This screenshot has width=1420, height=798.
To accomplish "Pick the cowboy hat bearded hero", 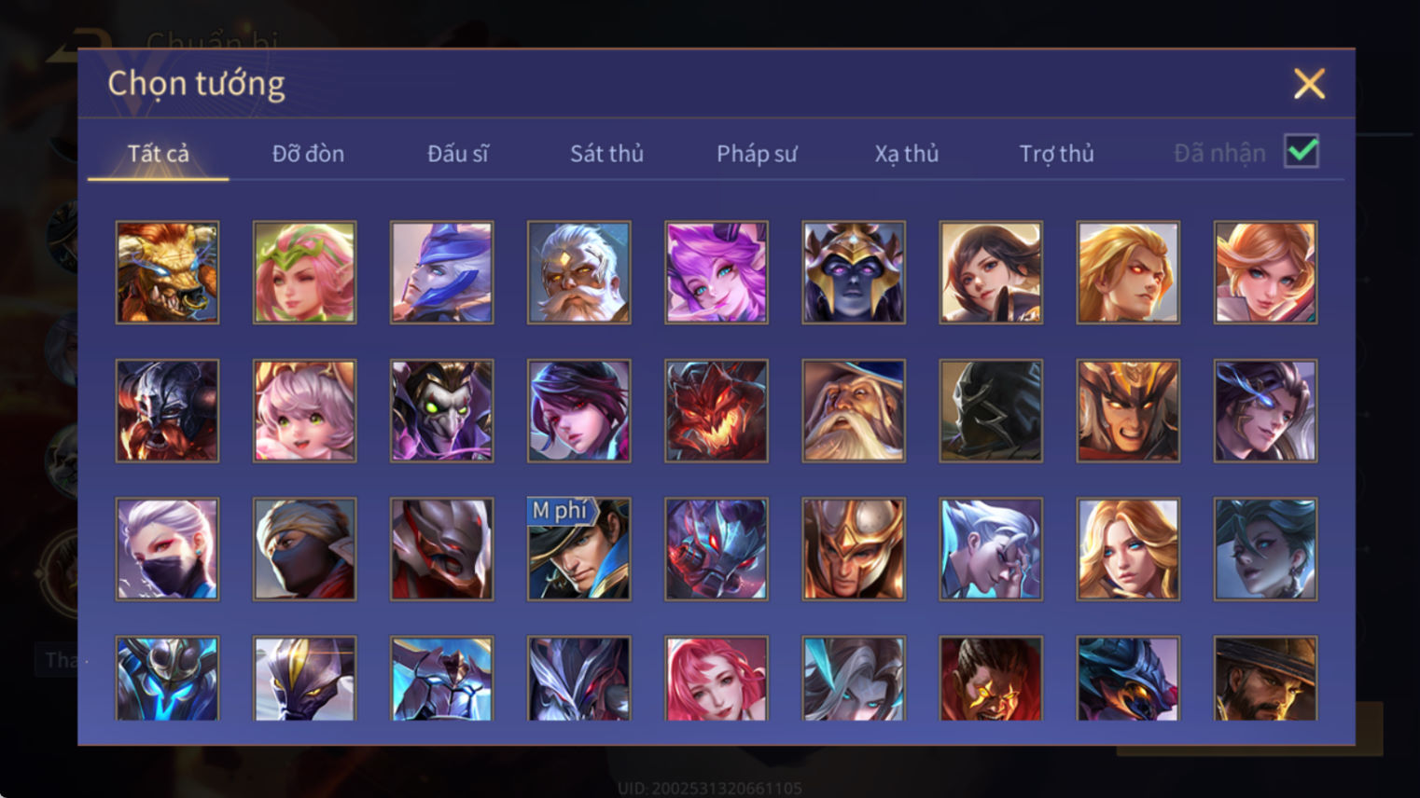I will click(x=1264, y=678).
